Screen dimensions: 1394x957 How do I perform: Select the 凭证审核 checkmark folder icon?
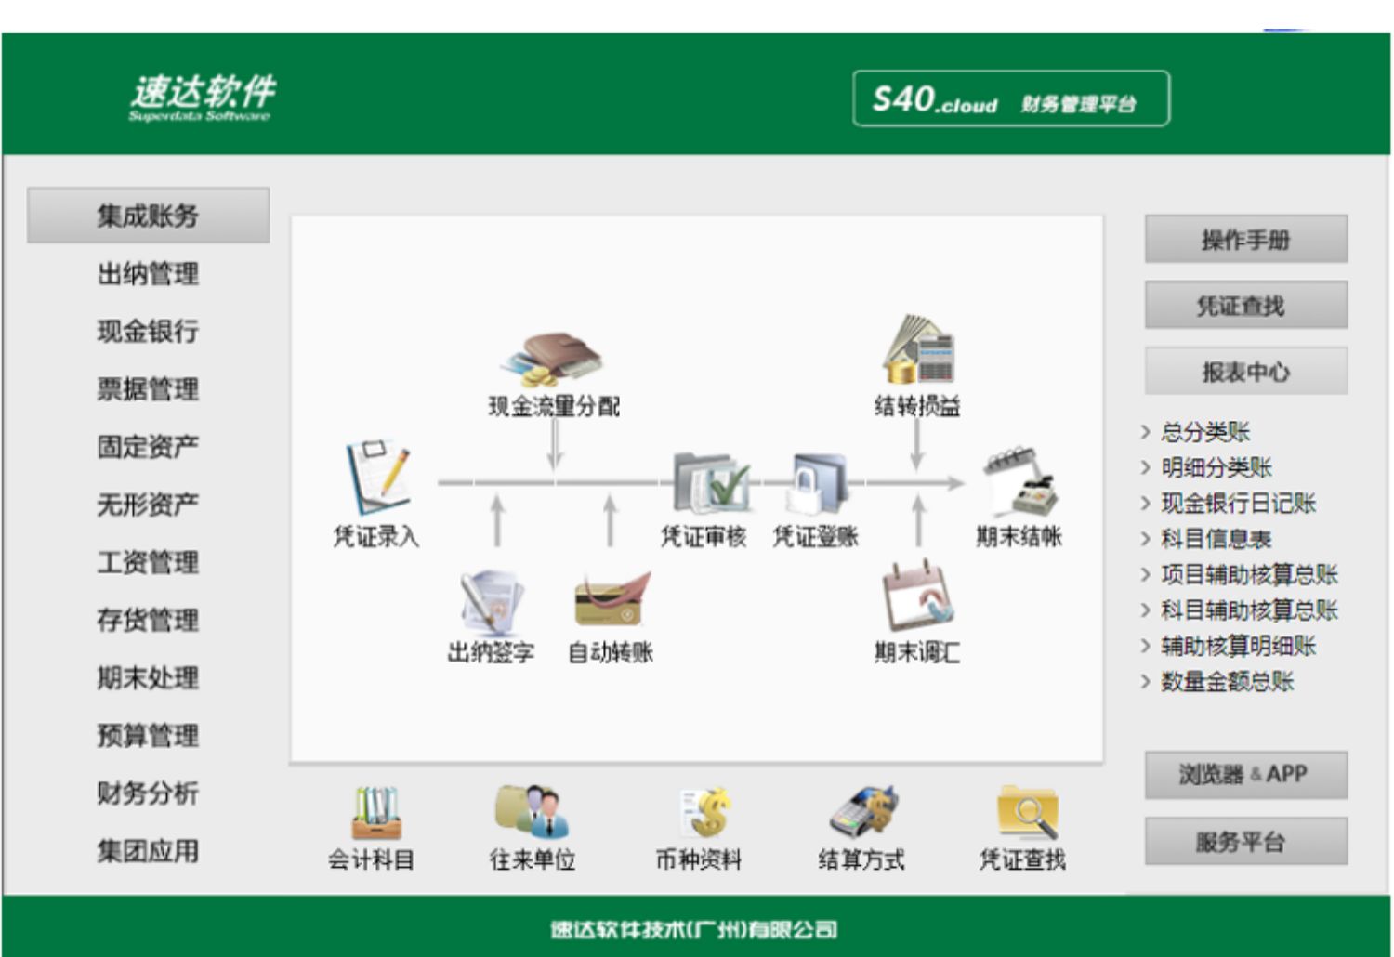point(711,481)
